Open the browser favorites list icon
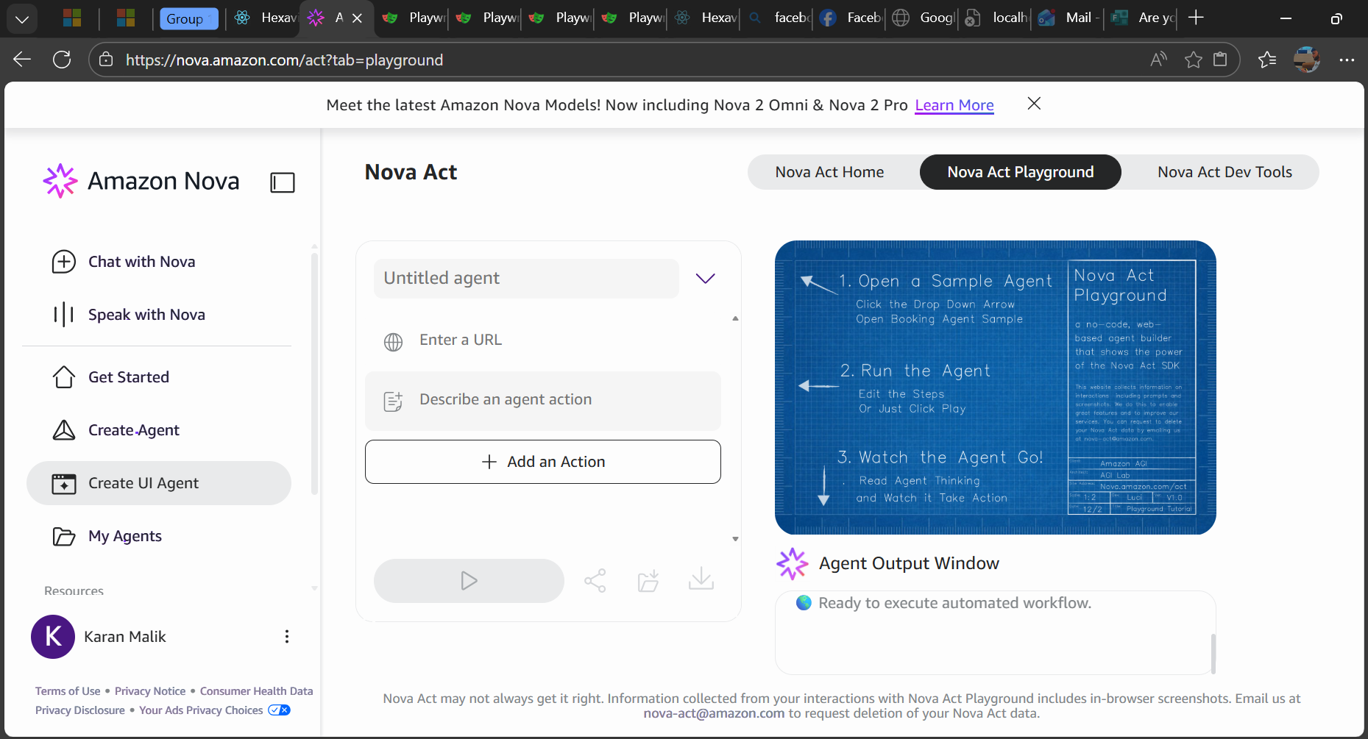The width and height of the screenshot is (1368, 739). [1267, 60]
